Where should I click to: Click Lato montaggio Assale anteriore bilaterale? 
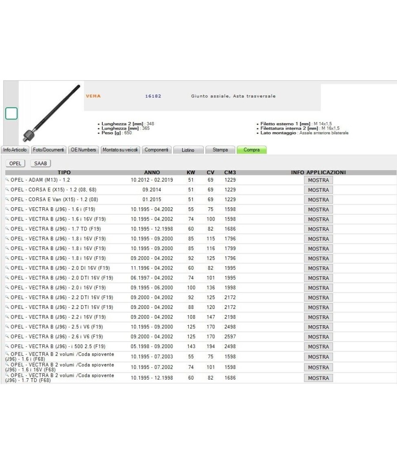(x=304, y=133)
